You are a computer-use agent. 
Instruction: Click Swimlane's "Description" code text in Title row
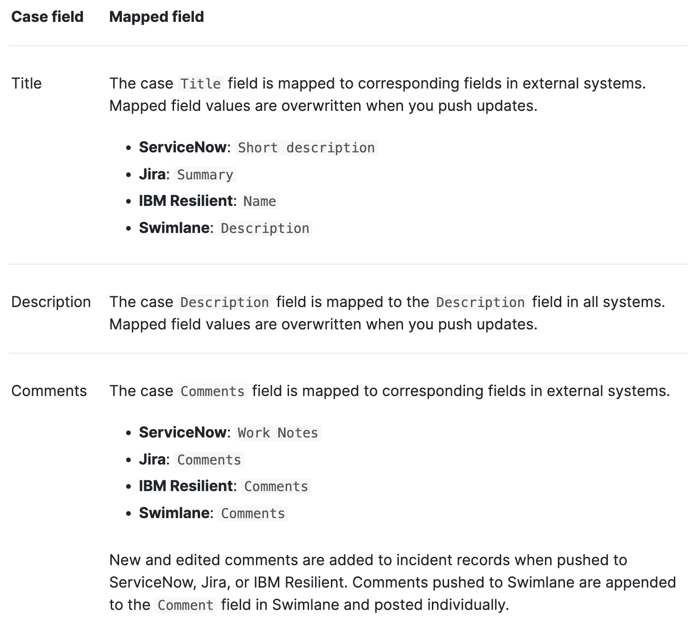tap(265, 228)
